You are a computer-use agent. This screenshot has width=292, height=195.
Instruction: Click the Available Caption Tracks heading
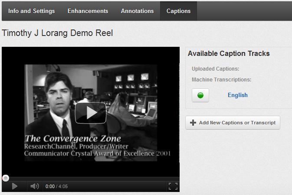(229, 54)
